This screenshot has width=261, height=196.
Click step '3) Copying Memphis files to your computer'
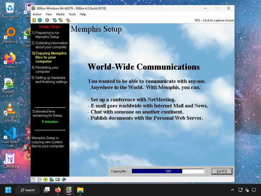pos(49,57)
